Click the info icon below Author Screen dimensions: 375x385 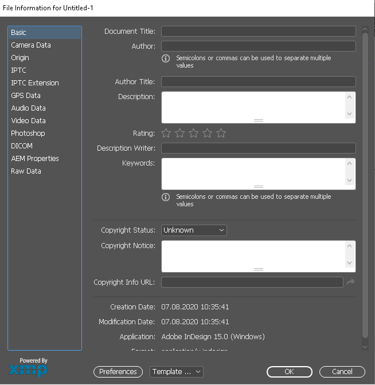pos(166,58)
